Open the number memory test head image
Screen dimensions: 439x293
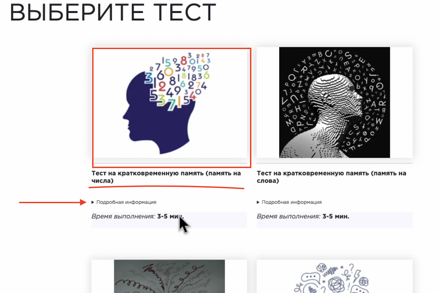pos(169,102)
